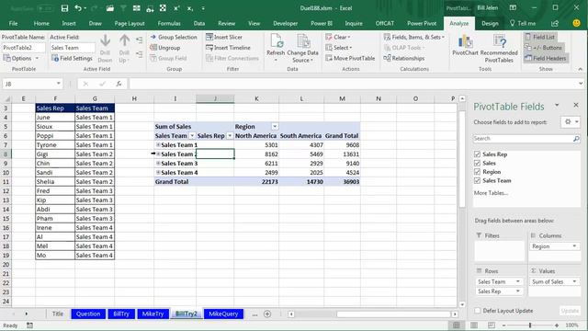This screenshot has height=331, width=588.
Task: Click the Refresh pivot data icon
Action: (276, 40)
